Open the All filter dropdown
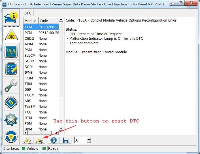The width and height of the screenshot is (200, 154). click(83, 140)
